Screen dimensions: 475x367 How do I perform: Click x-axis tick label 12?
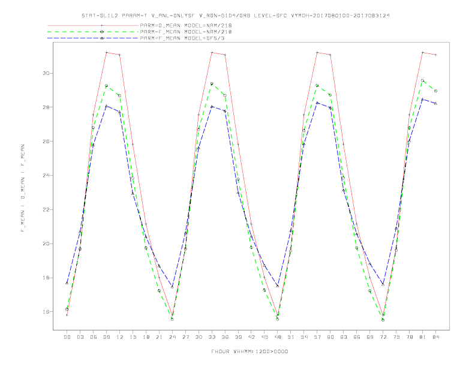(120, 337)
